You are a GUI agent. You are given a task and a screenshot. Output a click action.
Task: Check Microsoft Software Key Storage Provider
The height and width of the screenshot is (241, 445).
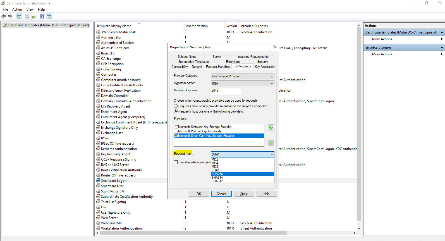176,127
